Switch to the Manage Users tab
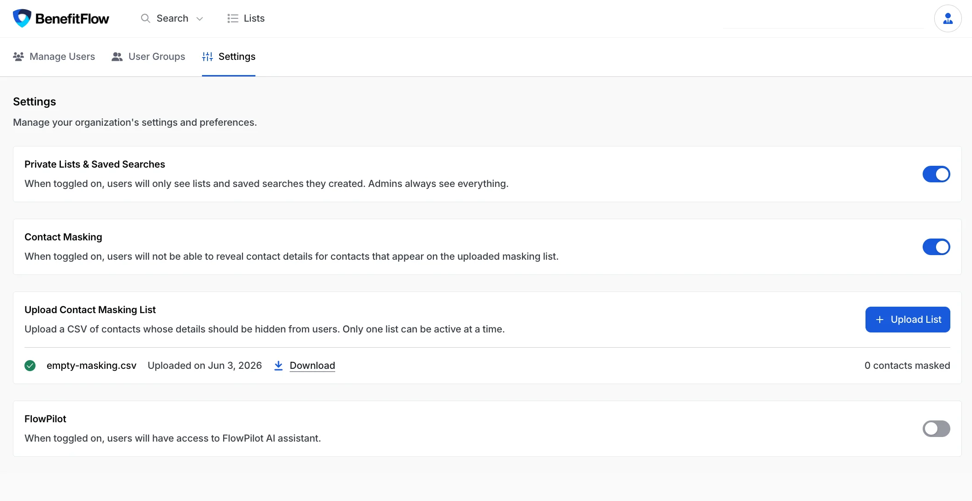The height and width of the screenshot is (501, 972). (x=54, y=57)
